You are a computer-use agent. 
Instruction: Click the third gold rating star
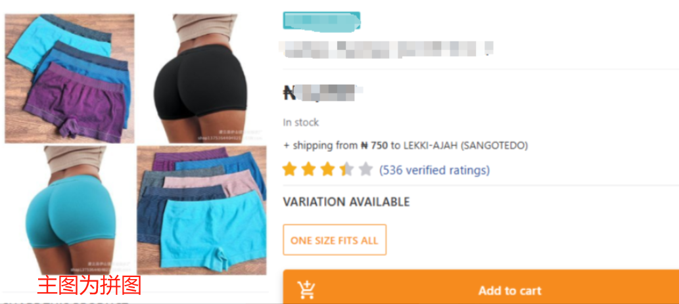pos(327,169)
